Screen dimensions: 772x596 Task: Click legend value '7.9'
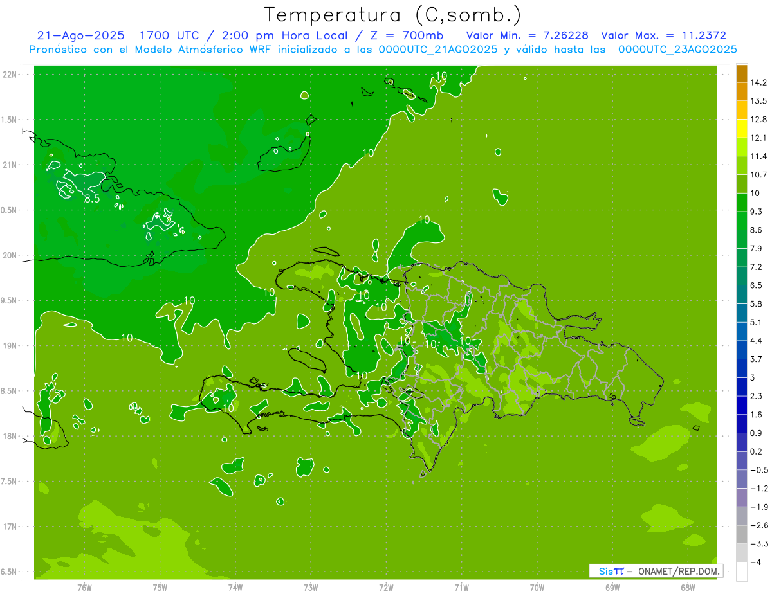(756, 248)
